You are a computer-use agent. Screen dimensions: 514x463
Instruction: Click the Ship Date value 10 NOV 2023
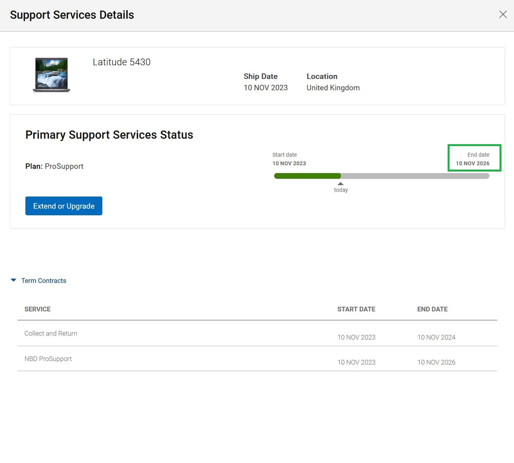265,88
